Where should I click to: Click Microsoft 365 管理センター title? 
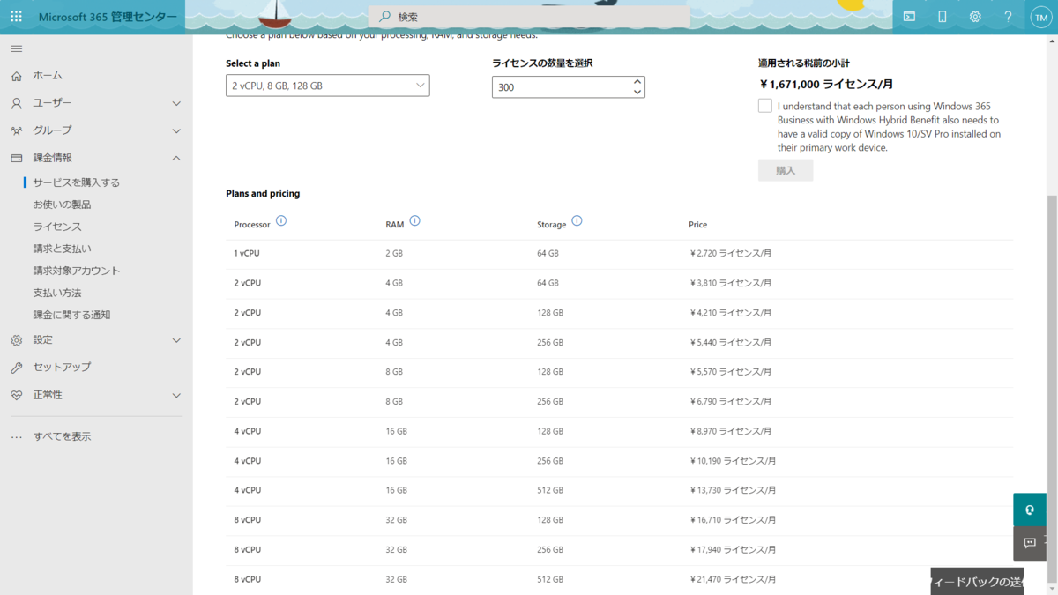[108, 17]
